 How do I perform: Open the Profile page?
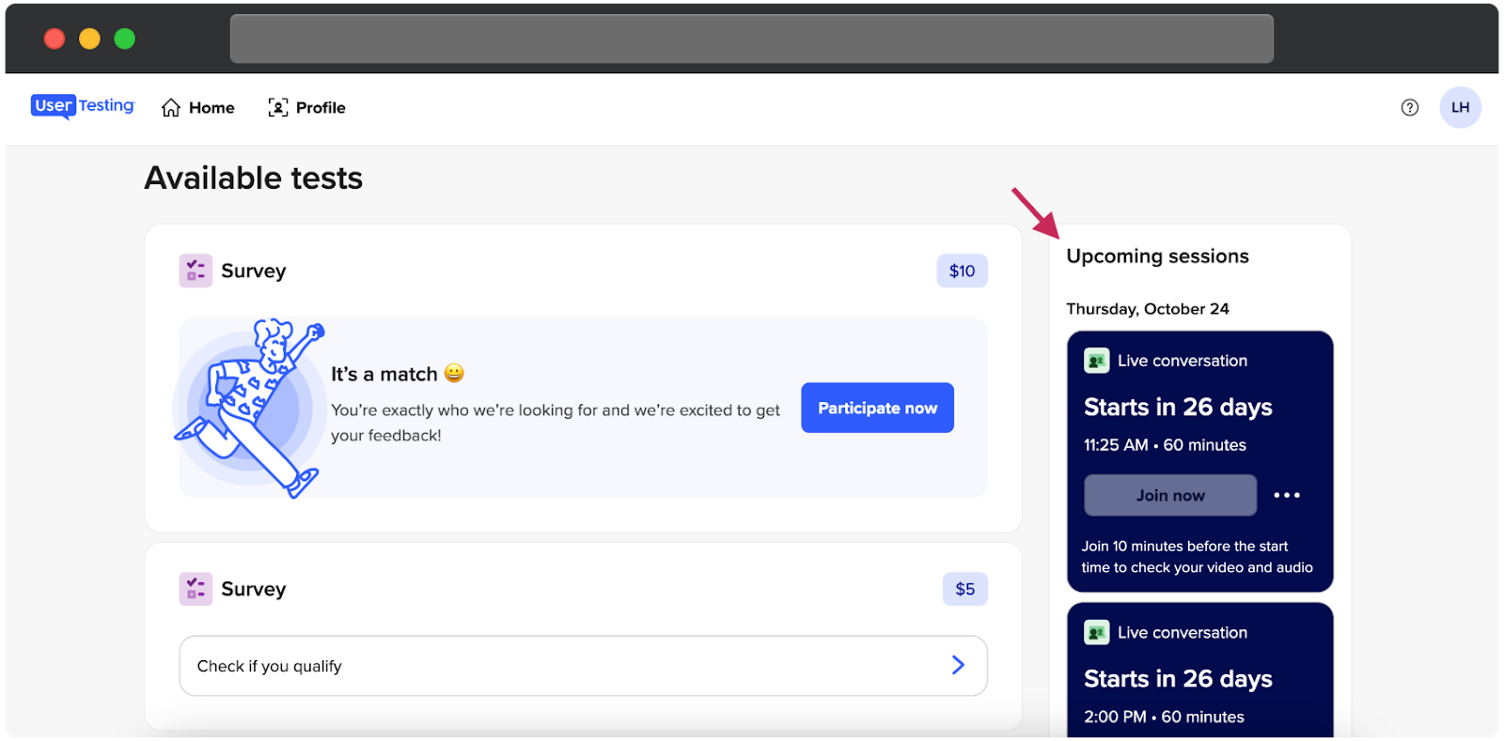[306, 108]
